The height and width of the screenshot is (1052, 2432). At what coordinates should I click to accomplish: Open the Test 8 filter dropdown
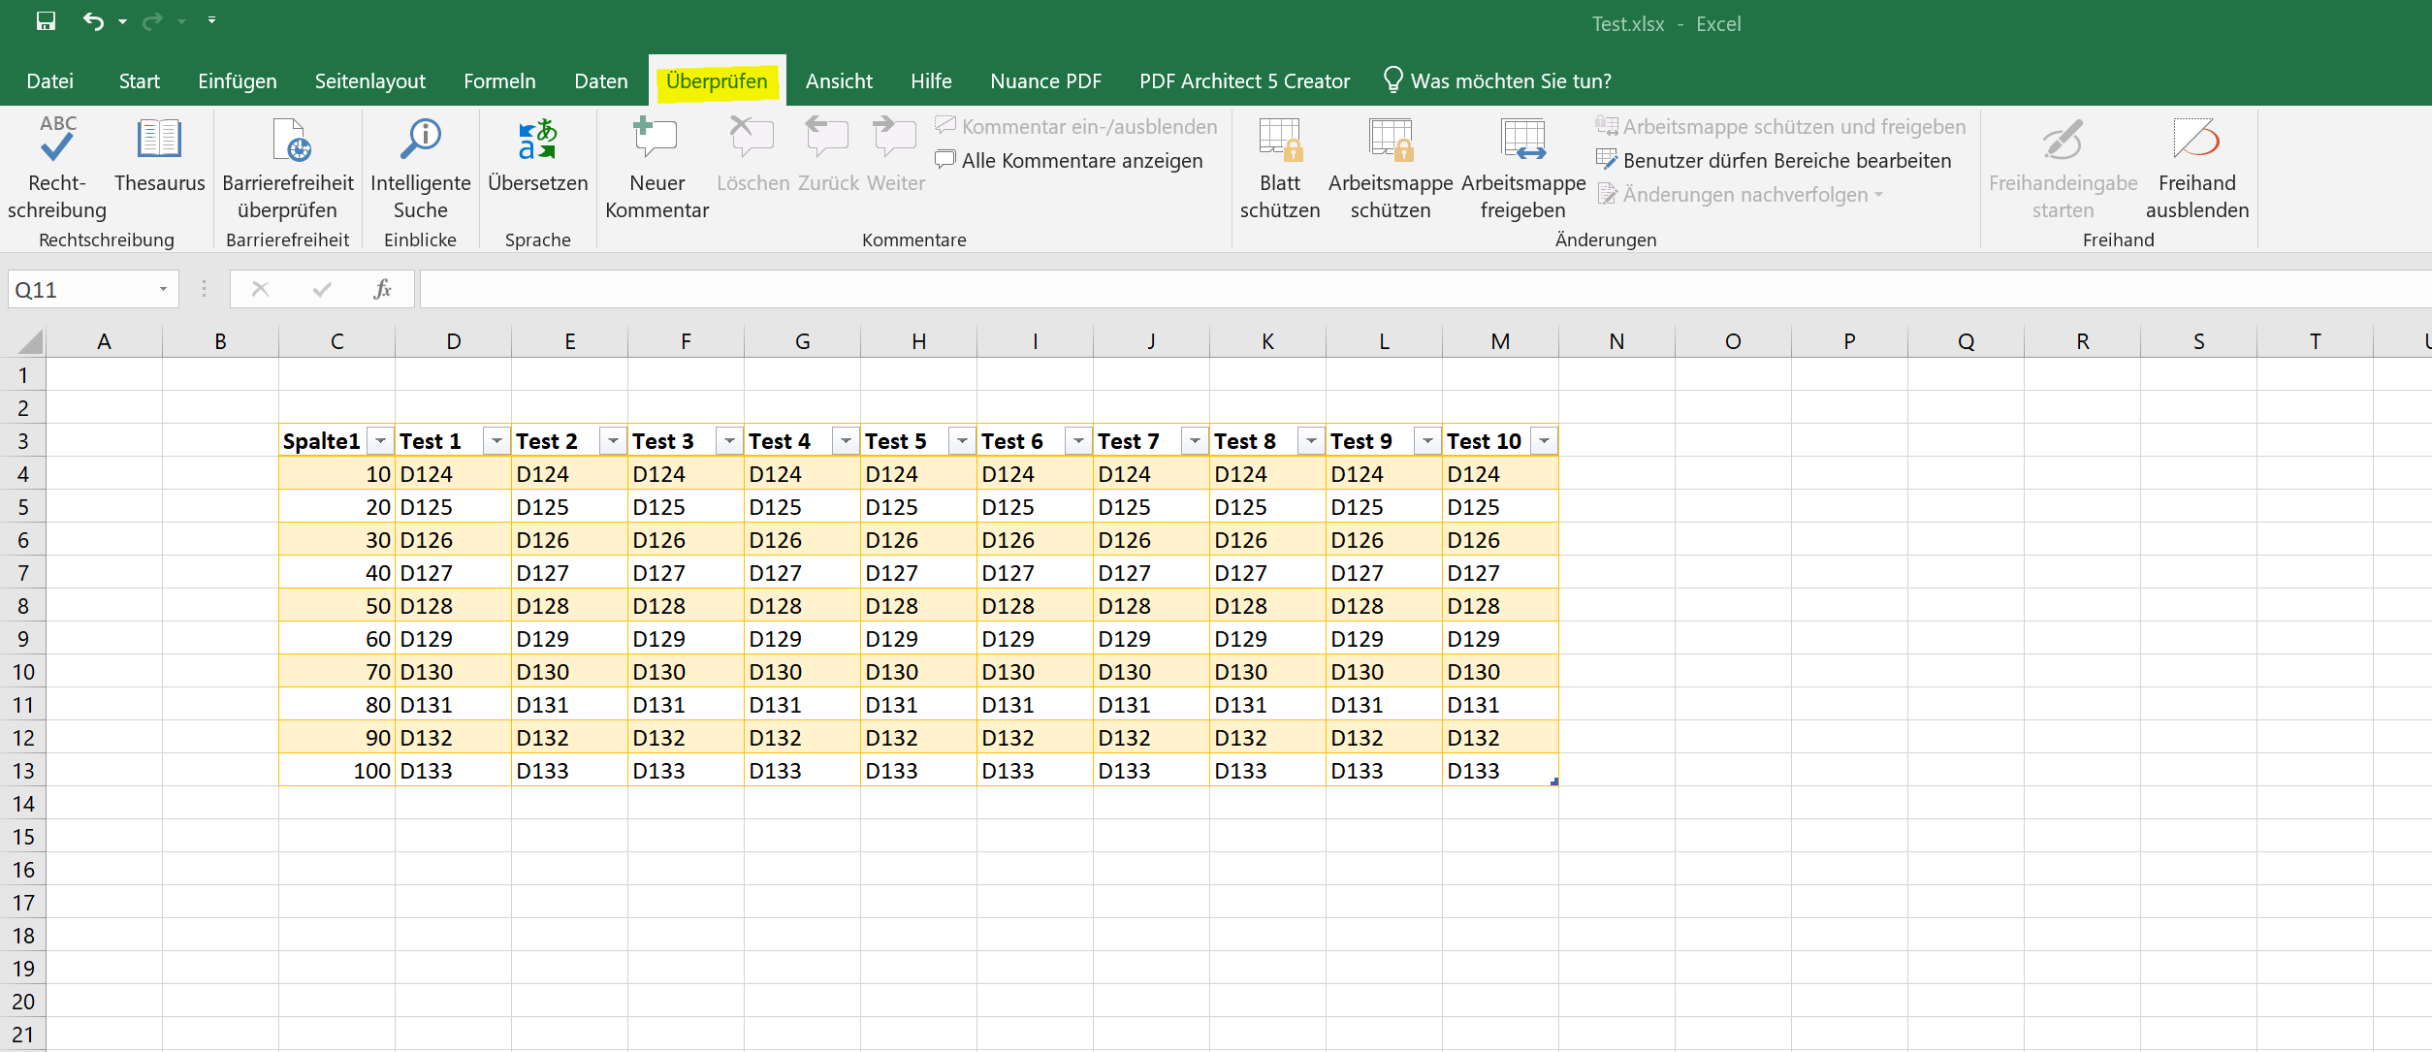pos(1312,441)
